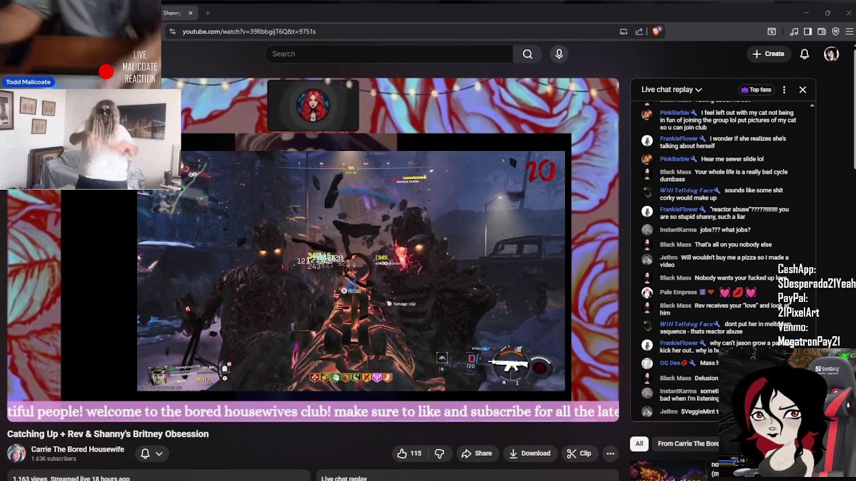
Task: Click the video player area
Action: click(313, 249)
